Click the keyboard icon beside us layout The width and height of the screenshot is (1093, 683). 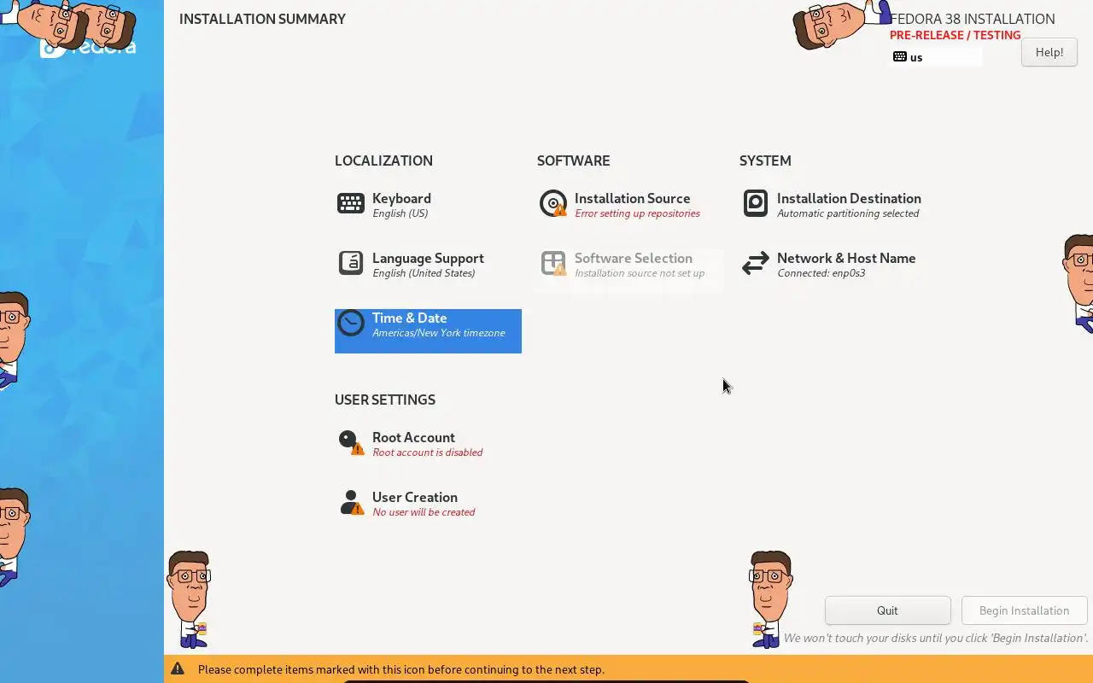900,57
